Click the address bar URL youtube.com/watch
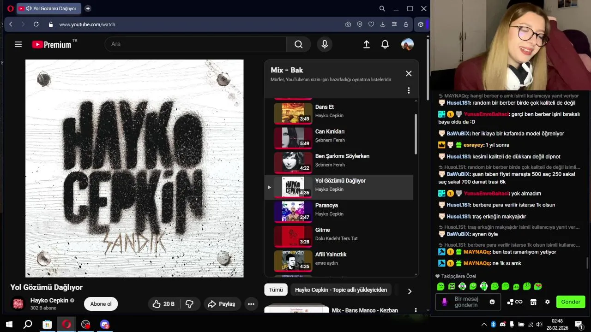 tap(87, 24)
